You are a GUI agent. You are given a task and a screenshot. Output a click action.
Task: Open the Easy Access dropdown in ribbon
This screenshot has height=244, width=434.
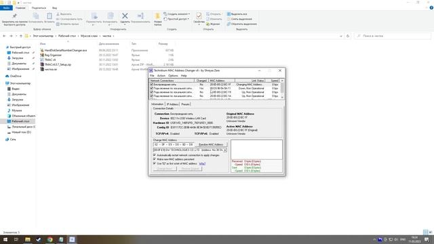click(x=176, y=19)
